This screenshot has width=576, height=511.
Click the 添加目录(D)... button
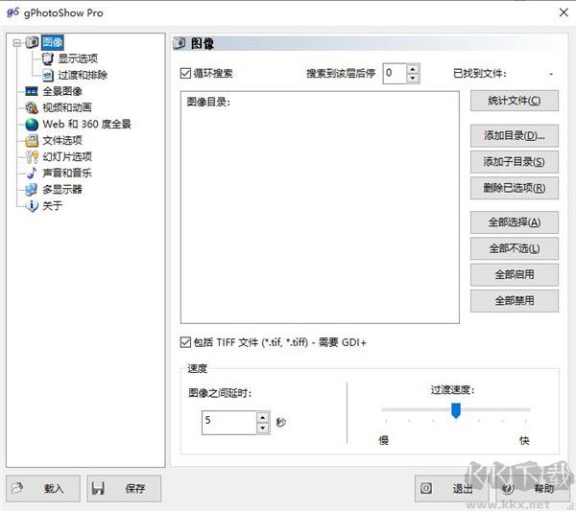coord(514,135)
